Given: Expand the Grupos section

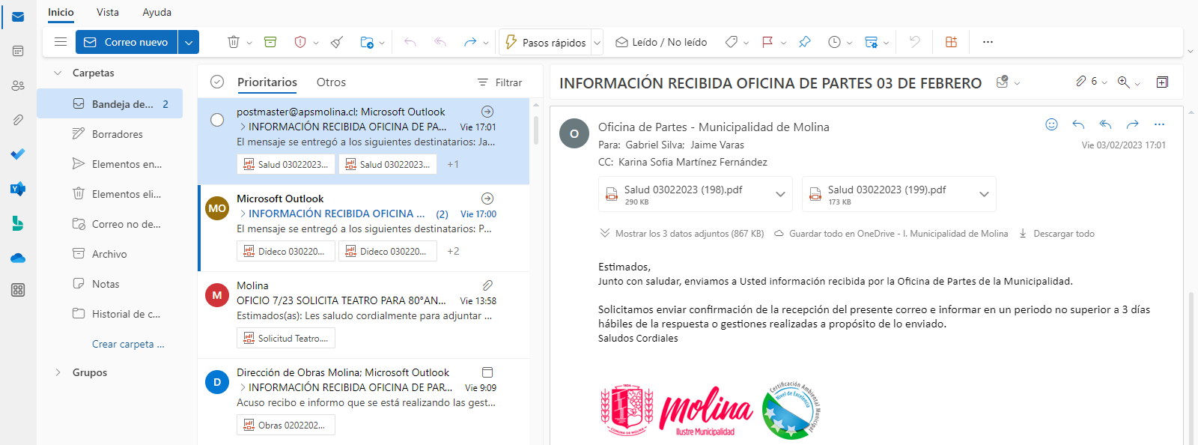Looking at the screenshot, I should [x=58, y=372].
